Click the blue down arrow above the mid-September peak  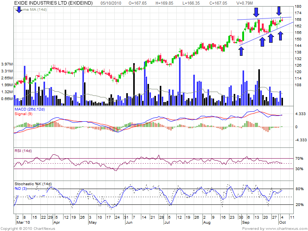coord(256,10)
